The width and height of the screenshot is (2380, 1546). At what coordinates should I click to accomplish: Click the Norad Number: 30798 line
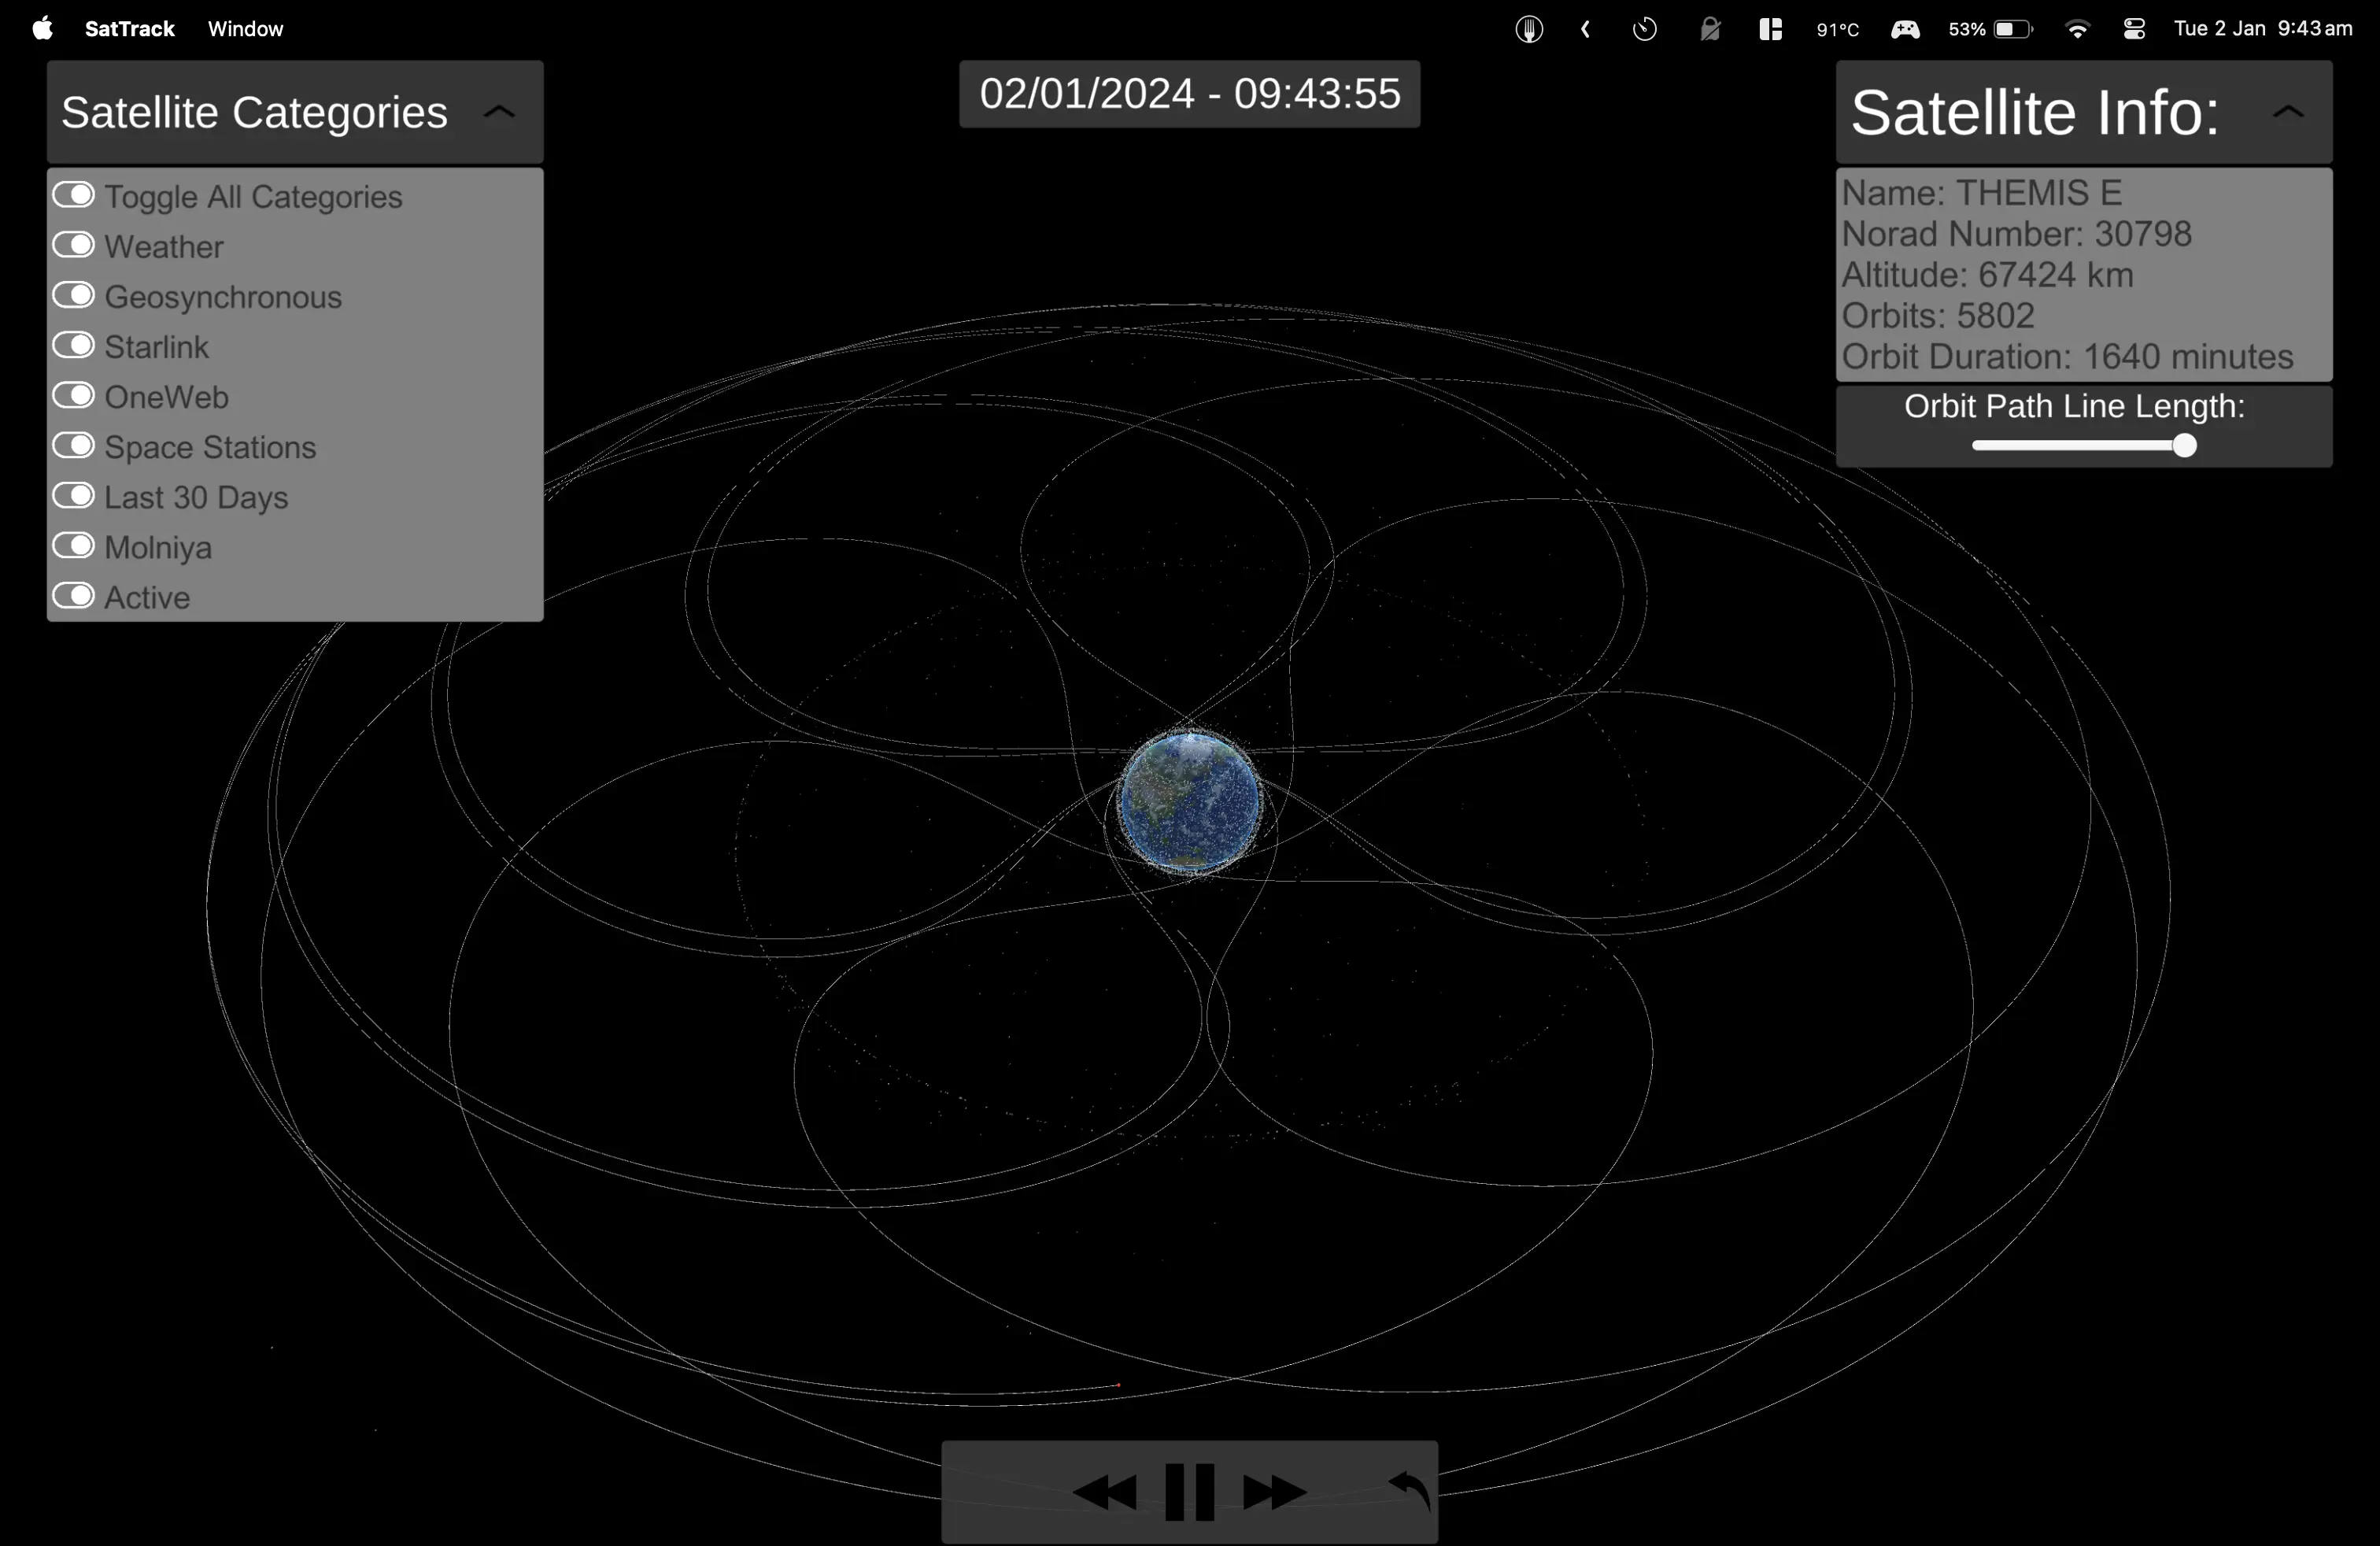(2017, 234)
